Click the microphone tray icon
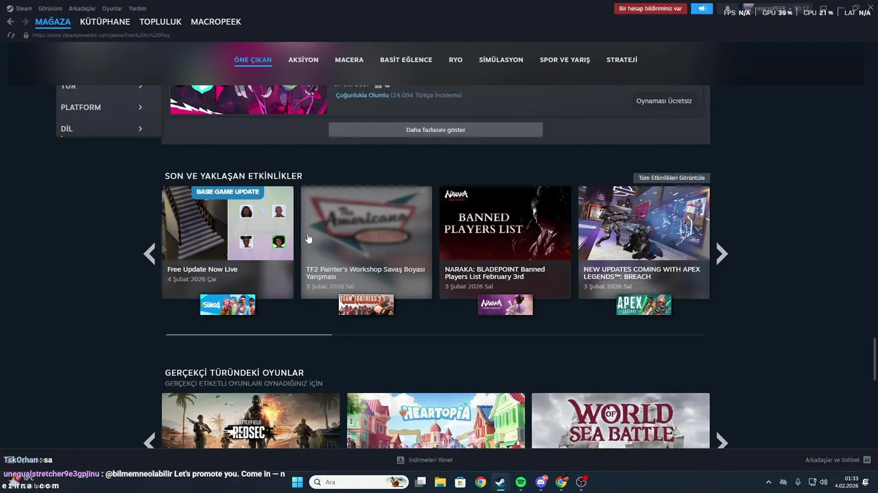Image resolution: width=878 pixels, height=493 pixels. coord(798,482)
